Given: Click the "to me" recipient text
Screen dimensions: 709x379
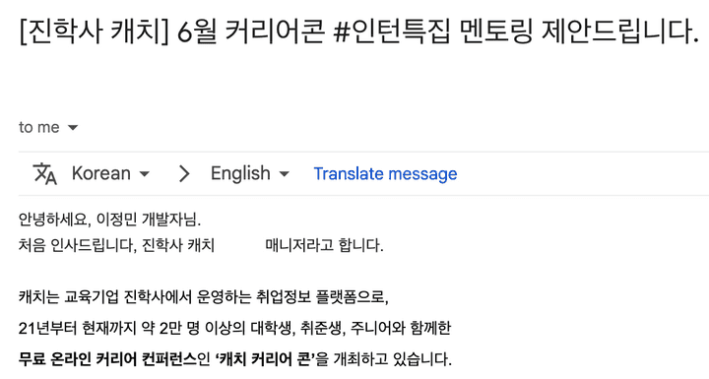Looking at the screenshot, I should [38, 127].
